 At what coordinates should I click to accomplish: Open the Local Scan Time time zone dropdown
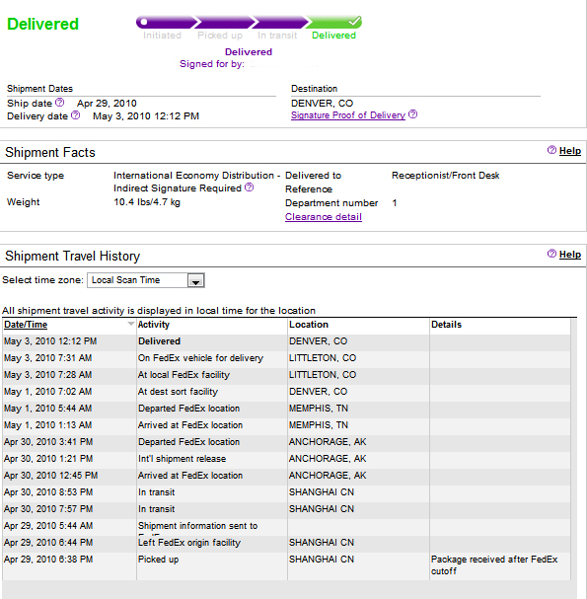(x=146, y=280)
